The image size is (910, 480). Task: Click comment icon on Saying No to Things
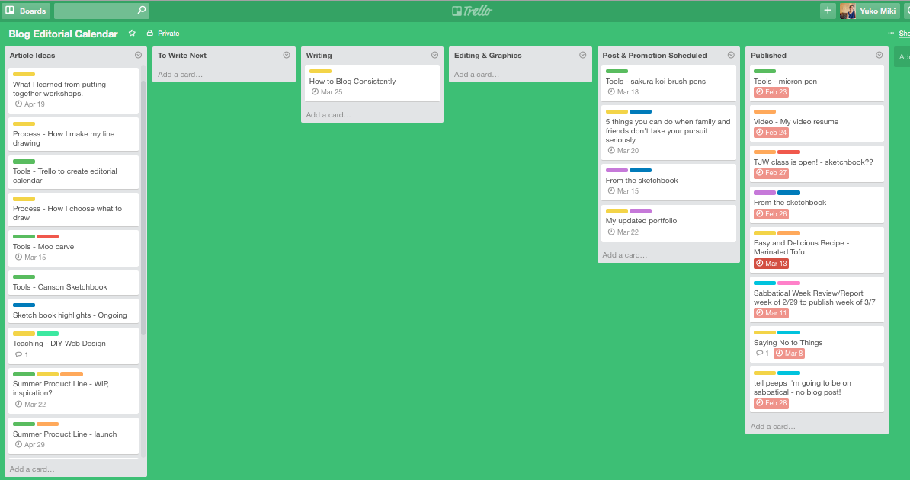coord(760,354)
